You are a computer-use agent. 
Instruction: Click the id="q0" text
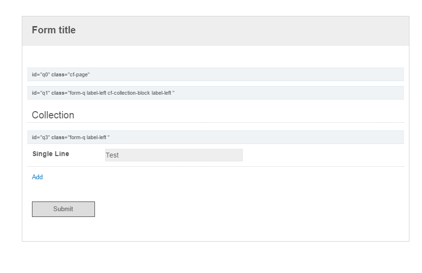(x=41, y=74)
